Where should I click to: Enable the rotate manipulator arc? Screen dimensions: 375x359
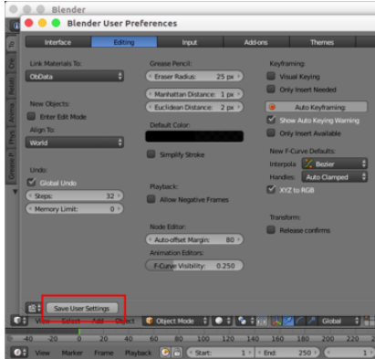pos(299,321)
